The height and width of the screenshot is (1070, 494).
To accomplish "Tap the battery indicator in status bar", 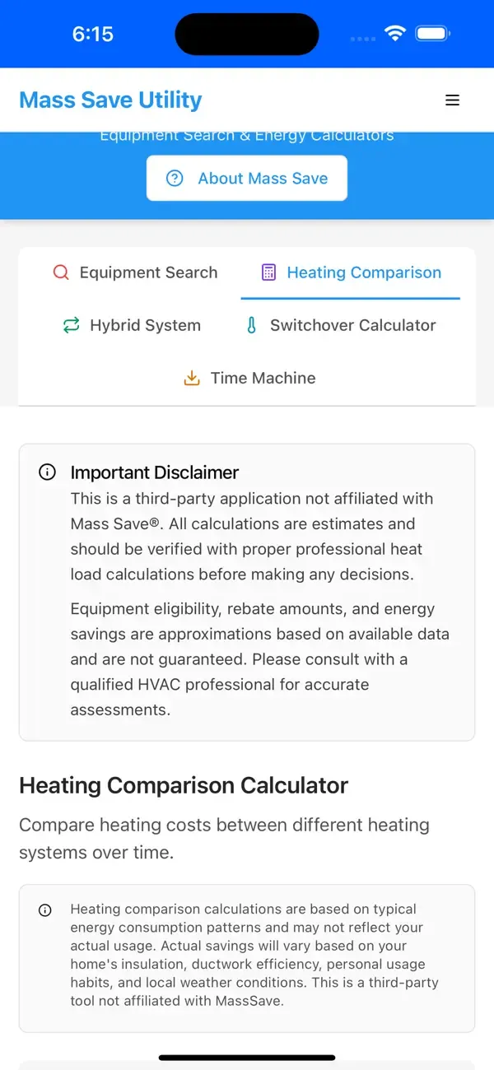I will 431,34.
